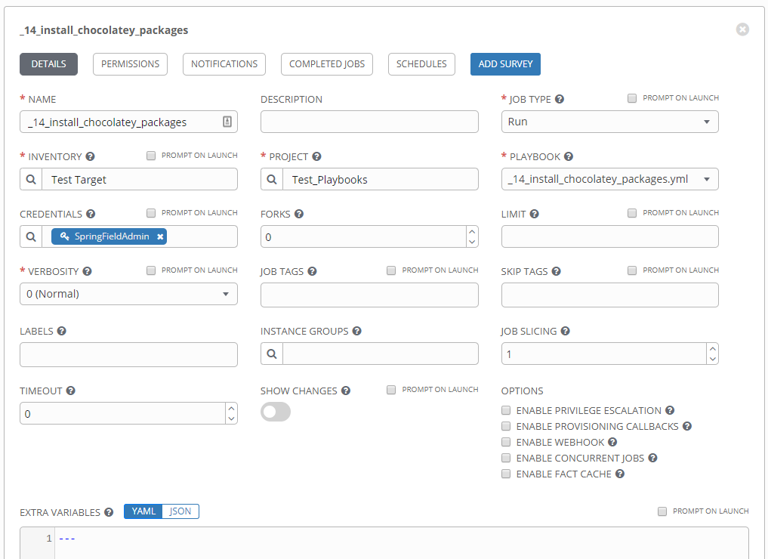Click the Limit help icon

point(535,214)
